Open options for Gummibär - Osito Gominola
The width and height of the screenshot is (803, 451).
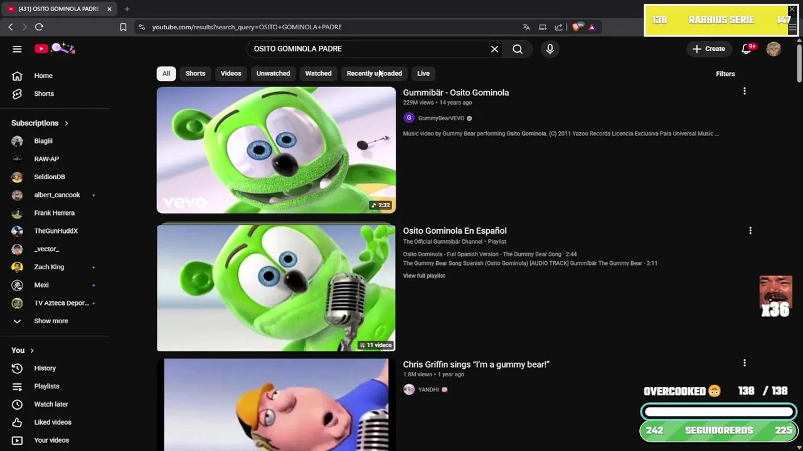coord(745,91)
